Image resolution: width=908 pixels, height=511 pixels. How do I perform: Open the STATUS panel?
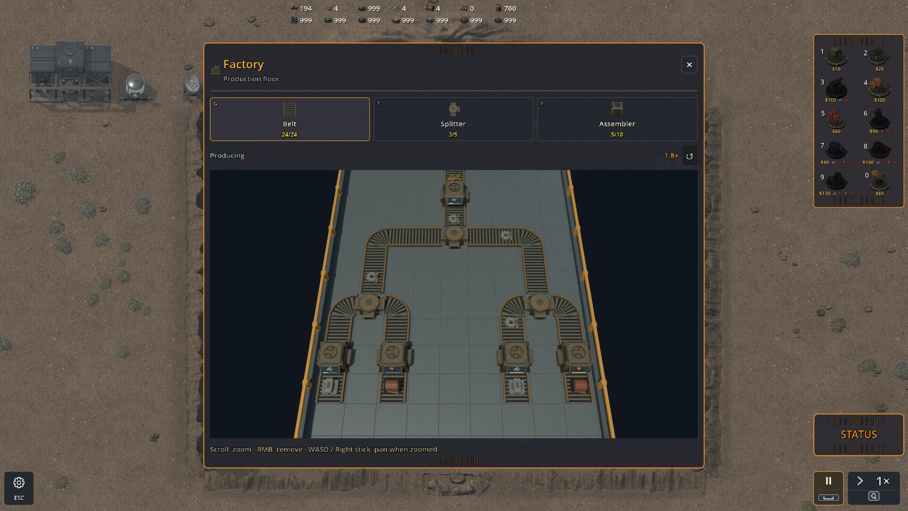(x=858, y=435)
